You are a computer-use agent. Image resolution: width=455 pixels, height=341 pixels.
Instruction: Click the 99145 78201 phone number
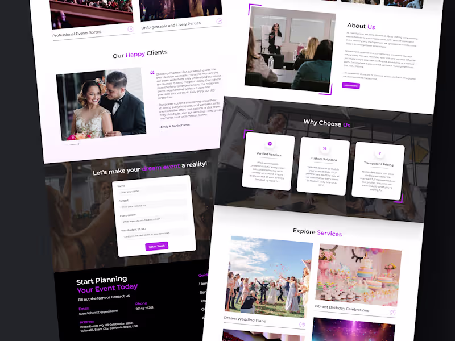(144, 307)
